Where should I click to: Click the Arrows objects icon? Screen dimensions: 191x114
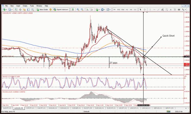click(x=183, y=9)
